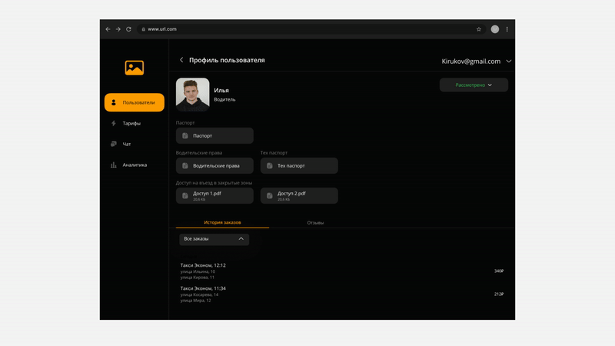Open the Доступ 2.pdf file
The height and width of the screenshot is (346, 615).
coord(299,195)
